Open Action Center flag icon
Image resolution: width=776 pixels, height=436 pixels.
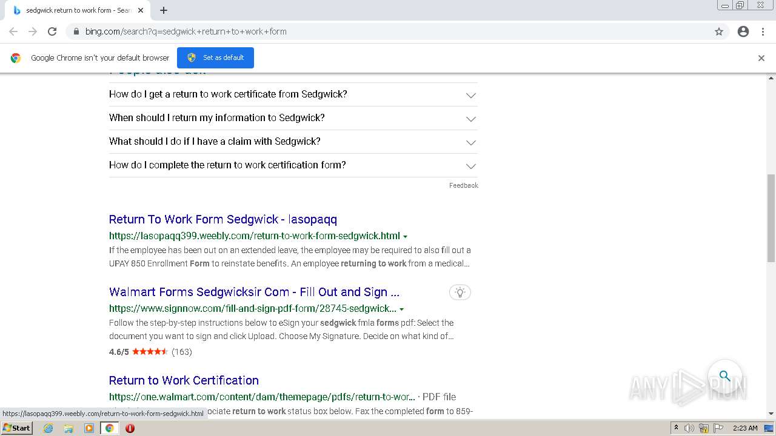(x=718, y=428)
